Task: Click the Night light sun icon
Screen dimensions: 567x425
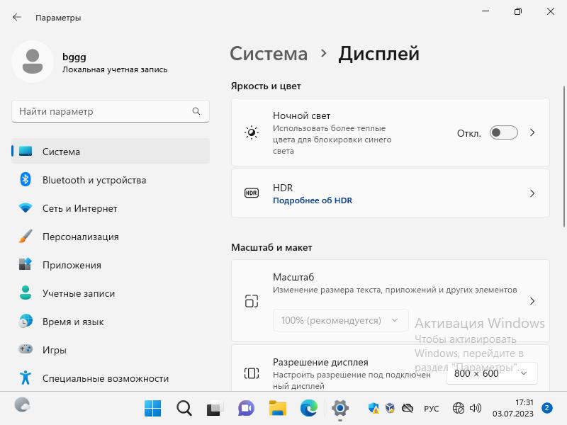Action: coord(252,132)
